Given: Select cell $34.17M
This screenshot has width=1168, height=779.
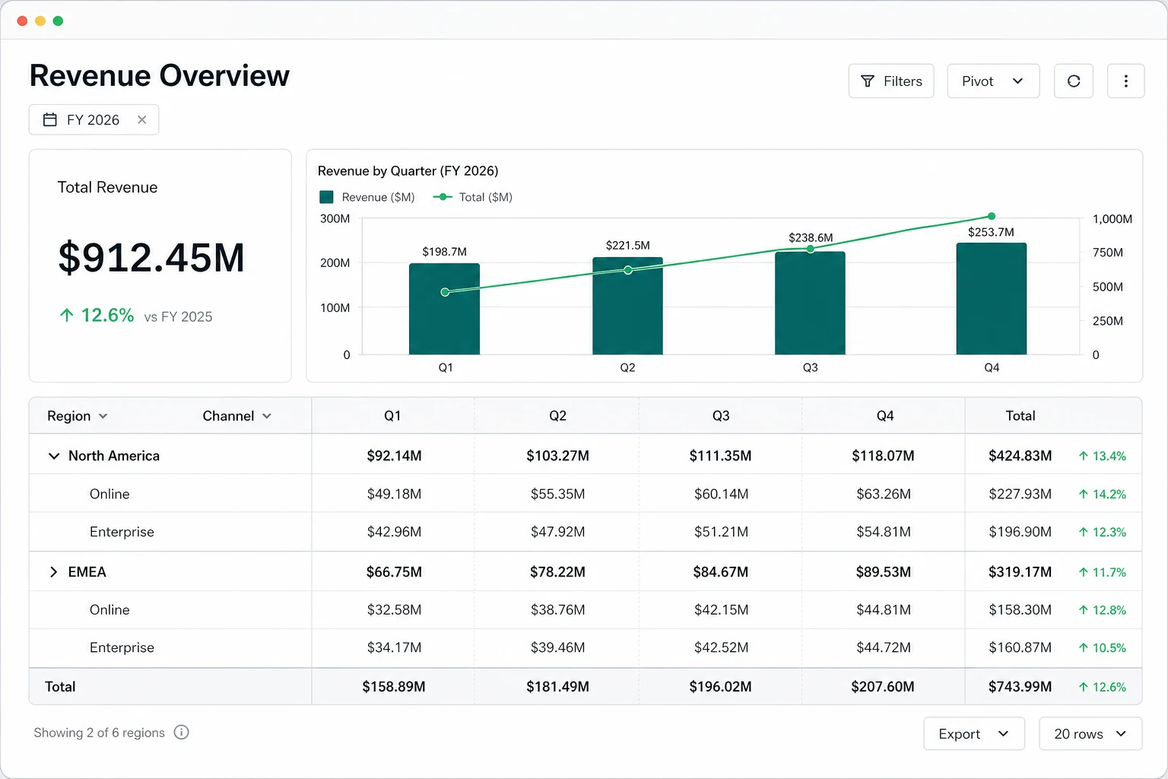Looking at the screenshot, I should (x=394, y=647).
